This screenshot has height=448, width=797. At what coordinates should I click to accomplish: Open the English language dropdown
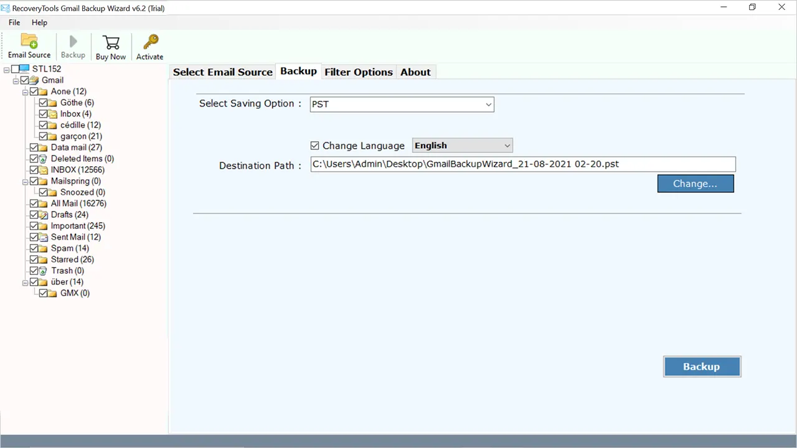pyautogui.click(x=462, y=146)
